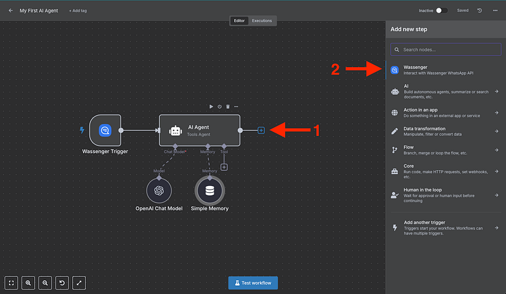Viewport: 506px width, 294px height.
Task: Deactivate AI Agent node via power icon
Action: click(x=219, y=106)
